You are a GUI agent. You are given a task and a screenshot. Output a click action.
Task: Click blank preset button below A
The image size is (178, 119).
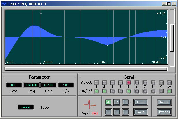coord(108,112)
